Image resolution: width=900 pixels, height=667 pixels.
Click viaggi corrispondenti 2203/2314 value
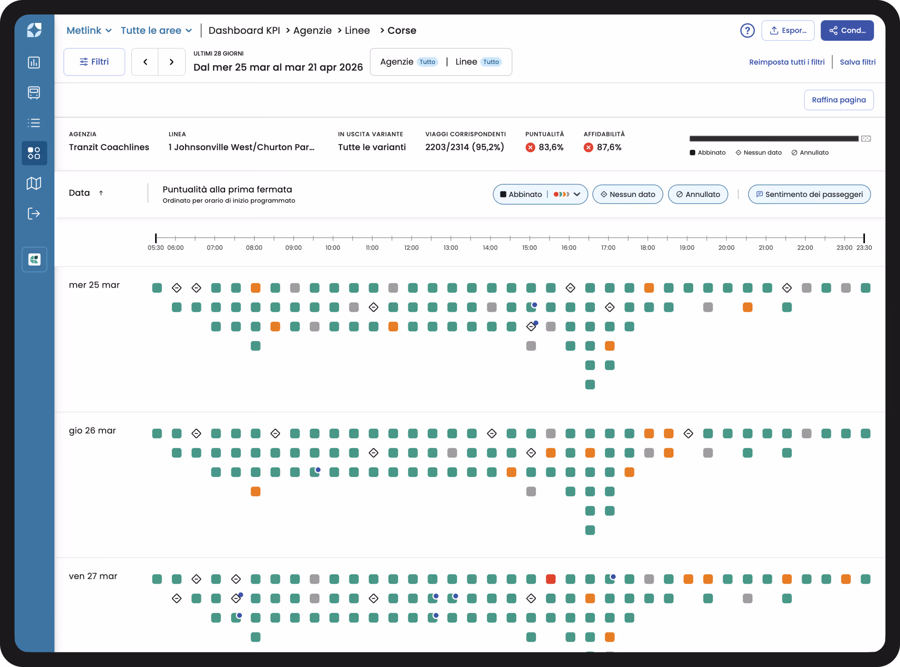coord(465,147)
